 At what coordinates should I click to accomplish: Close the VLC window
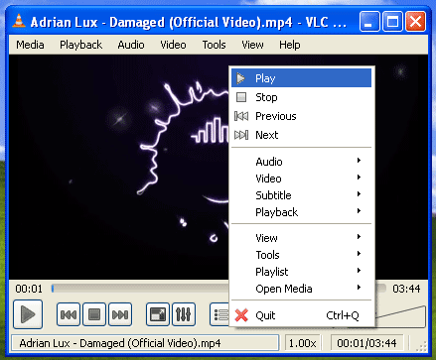point(415,22)
